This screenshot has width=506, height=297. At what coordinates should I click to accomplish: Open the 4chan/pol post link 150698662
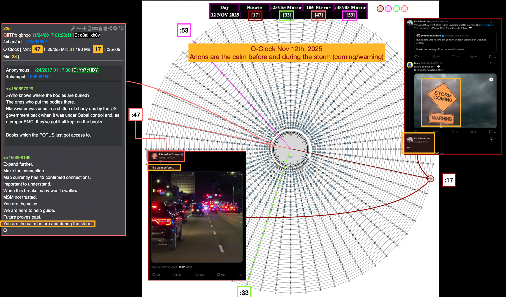[x=36, y=42]
